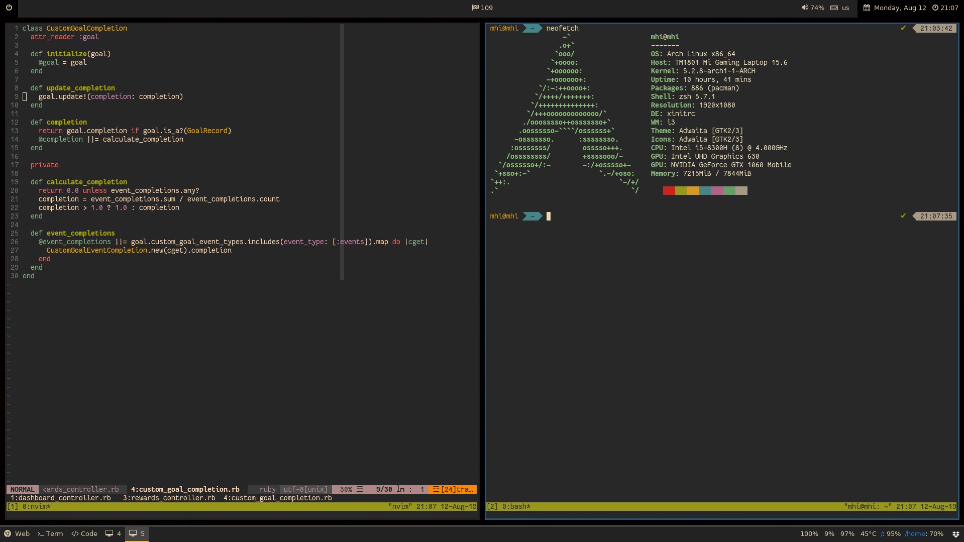Image resolution: width=964 pixels, height=542 pixels.
Task: Click the return 0.0 unless line
Action: point(119,190)
